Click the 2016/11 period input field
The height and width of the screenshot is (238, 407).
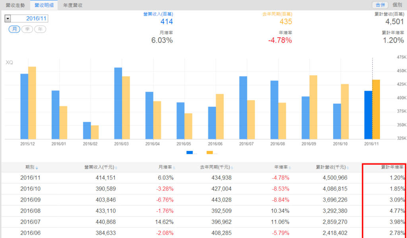click(29, 18)
